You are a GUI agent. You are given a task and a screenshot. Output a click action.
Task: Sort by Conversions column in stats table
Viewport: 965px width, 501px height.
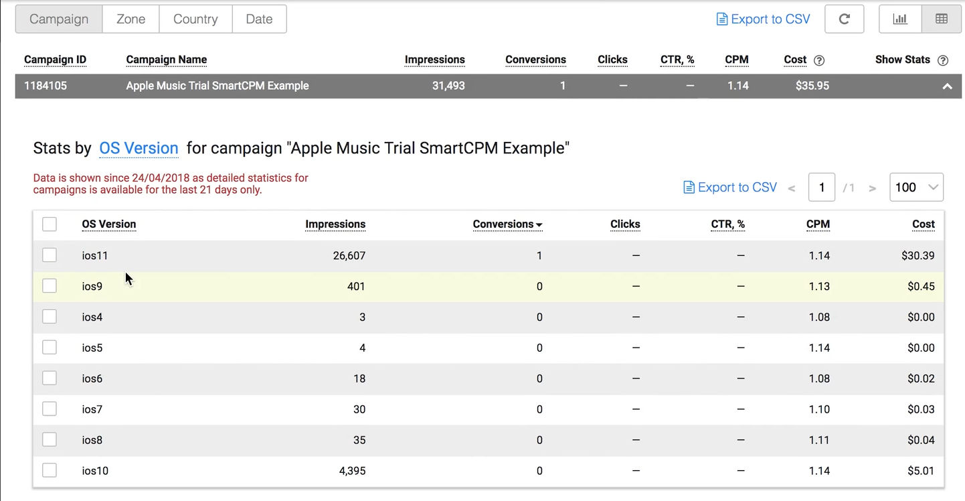(507, 224)
